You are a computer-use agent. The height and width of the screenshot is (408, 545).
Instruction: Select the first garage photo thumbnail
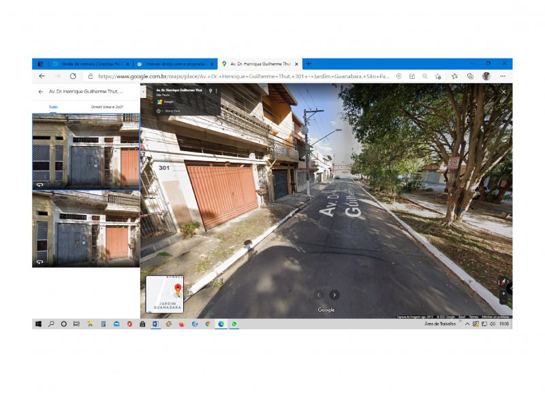[x=87, y=152]
